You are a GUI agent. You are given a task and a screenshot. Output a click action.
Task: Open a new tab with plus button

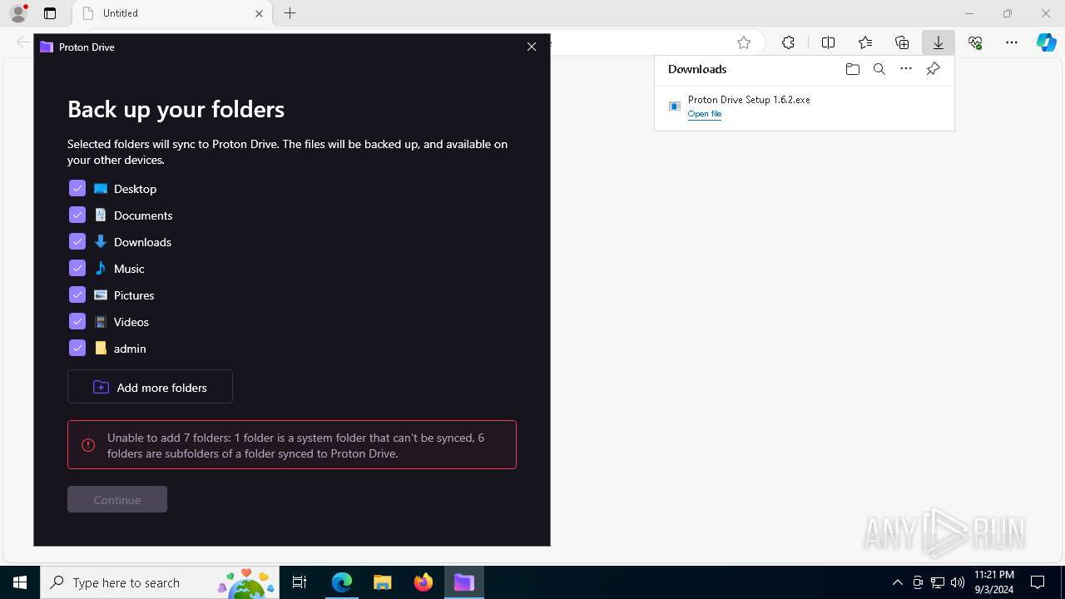click(x=290, y=13)
